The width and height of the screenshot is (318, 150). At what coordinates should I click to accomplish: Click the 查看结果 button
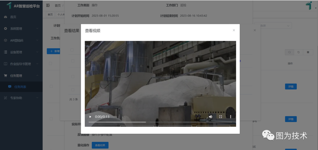[100, 145]
